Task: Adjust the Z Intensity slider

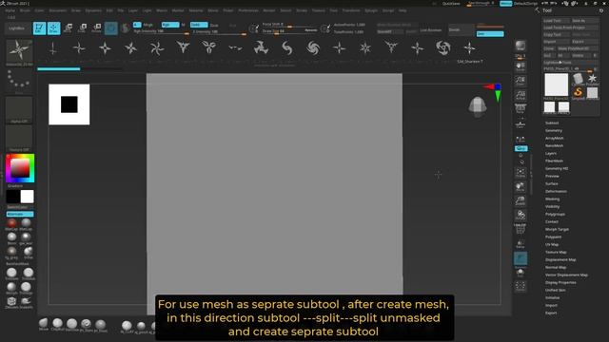Action: (x=219, y=31)
